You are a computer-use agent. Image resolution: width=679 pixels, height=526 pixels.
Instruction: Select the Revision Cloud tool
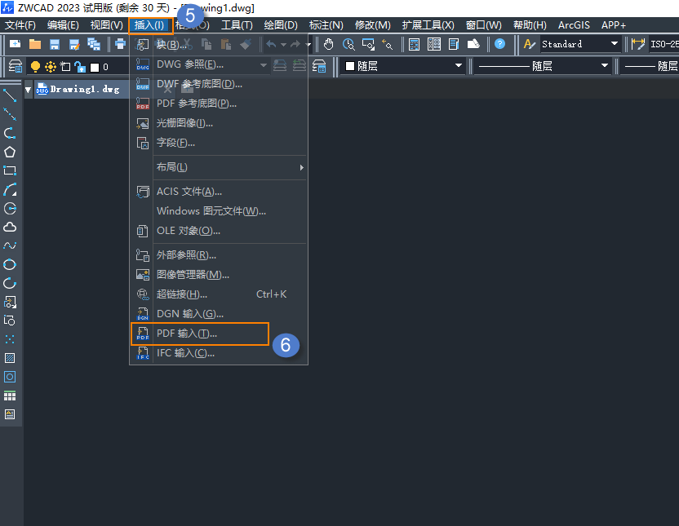(x=10, y=227)
